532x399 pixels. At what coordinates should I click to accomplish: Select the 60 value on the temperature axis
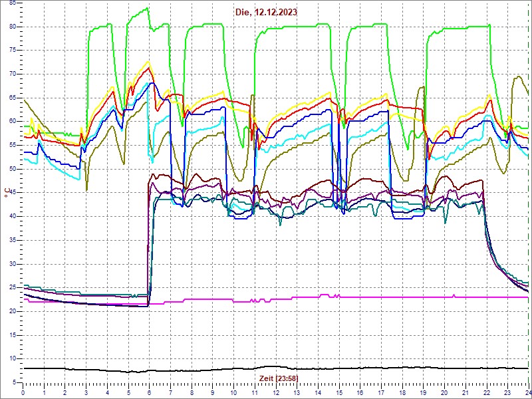[13, 122]
